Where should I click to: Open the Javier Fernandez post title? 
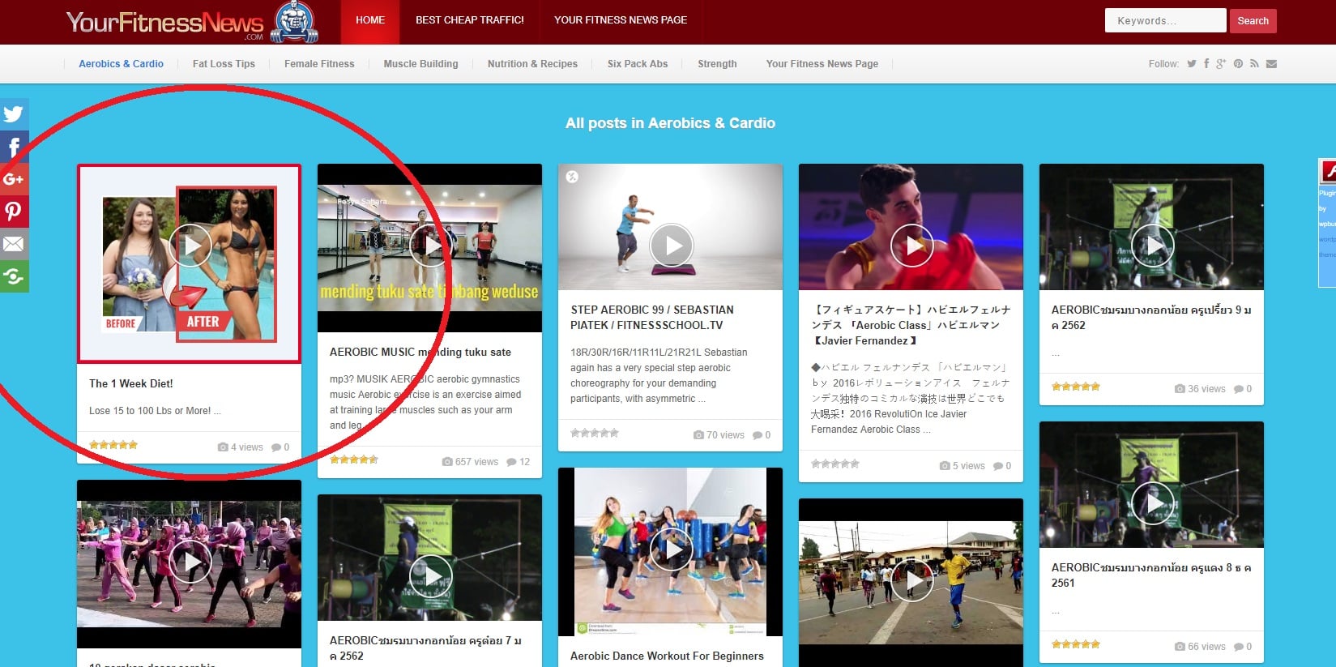pos(911,325)
